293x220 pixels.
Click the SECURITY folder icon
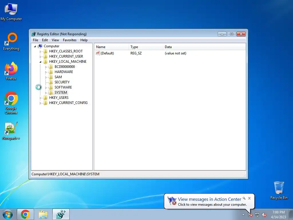(x=51, y=82)
